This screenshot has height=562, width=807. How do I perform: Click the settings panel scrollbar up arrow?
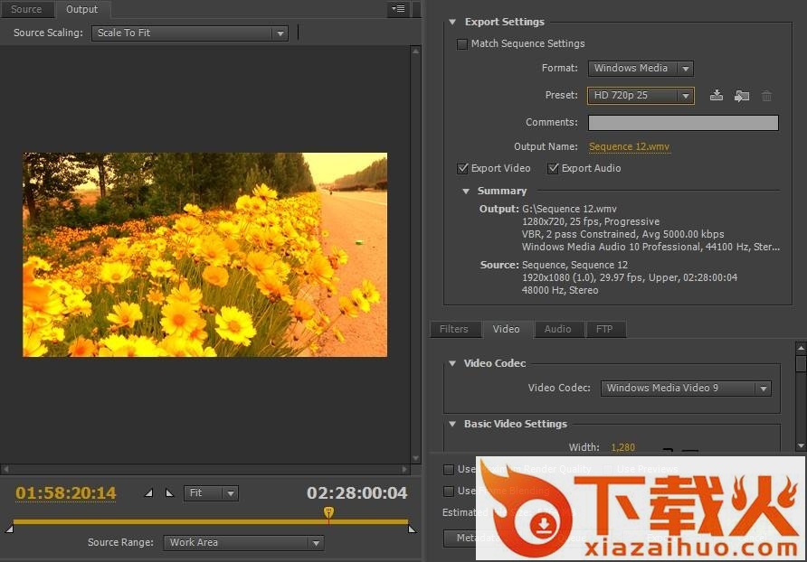point(801,348)
